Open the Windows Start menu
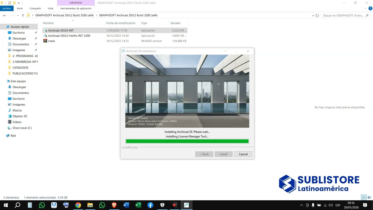 [6, 205]
